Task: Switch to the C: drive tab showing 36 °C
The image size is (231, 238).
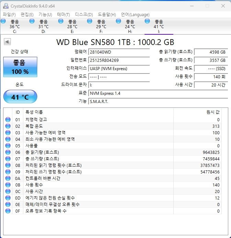Action: (x=14, y=26)
